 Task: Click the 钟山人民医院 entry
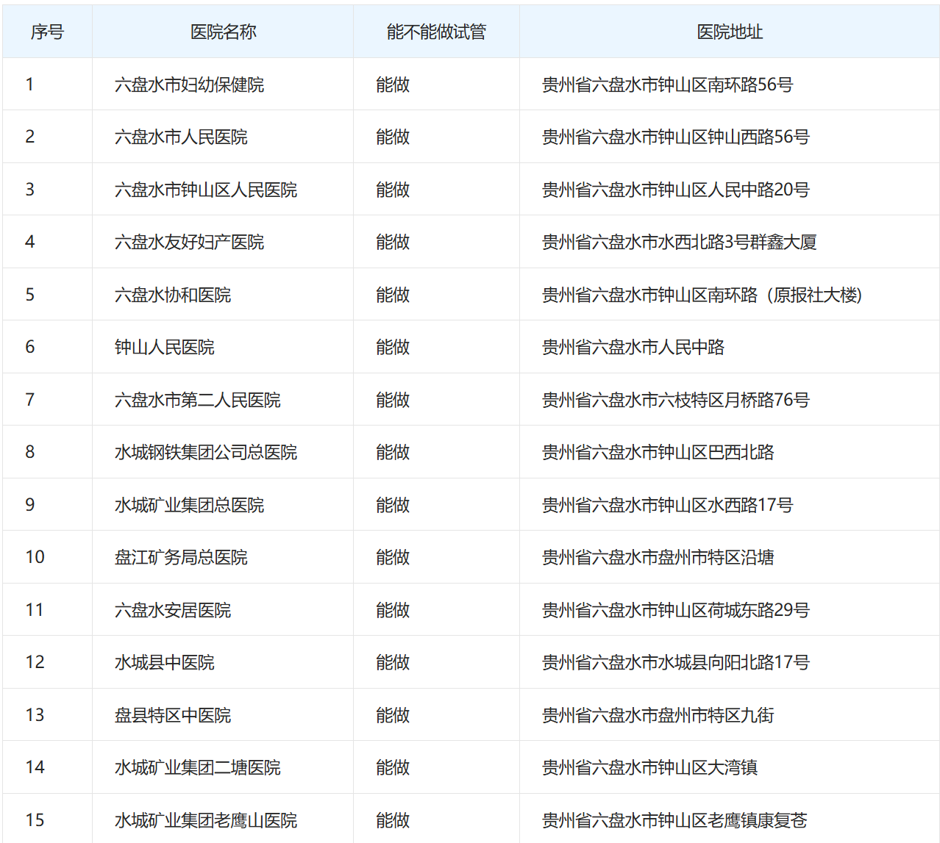click(165, 347)
